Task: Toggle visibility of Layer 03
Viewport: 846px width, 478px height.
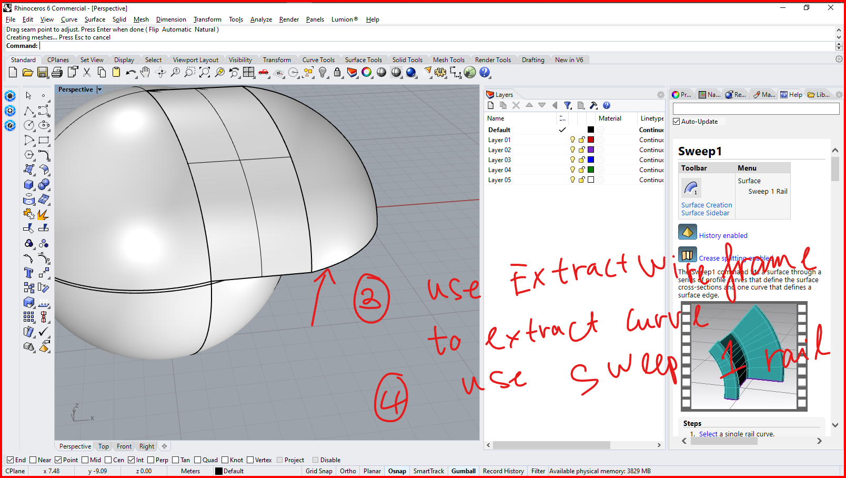Action: click(572, 160)
